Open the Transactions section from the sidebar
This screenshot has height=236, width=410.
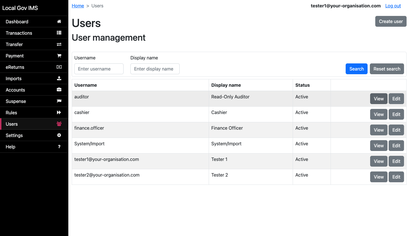point(19,33)
